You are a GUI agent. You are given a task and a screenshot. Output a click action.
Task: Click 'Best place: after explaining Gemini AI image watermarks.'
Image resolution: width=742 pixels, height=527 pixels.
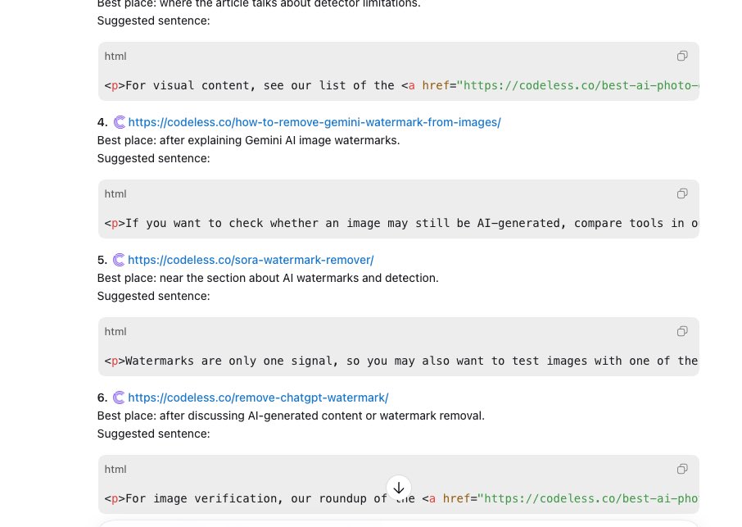[248, 141]
